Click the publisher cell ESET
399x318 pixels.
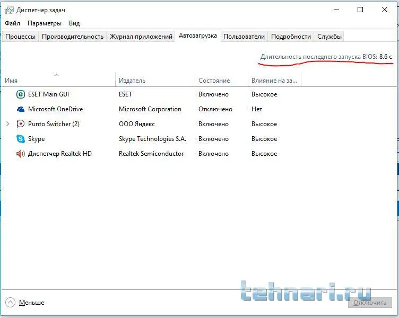125,94
